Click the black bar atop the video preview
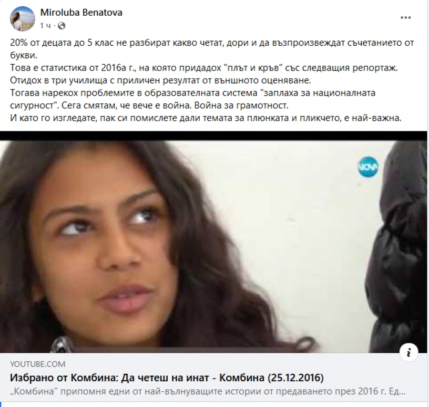 [214, 136]
